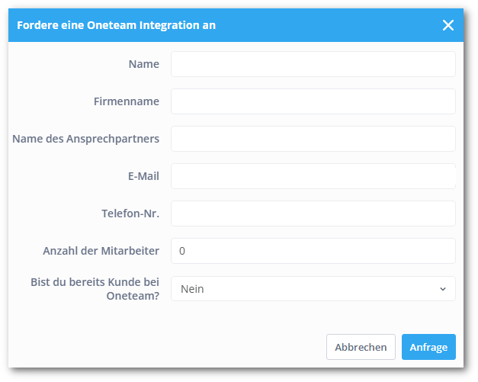Close the Oneteam integration dialog with X
Viewport: 478px width, 382px height.
(448, 25)
